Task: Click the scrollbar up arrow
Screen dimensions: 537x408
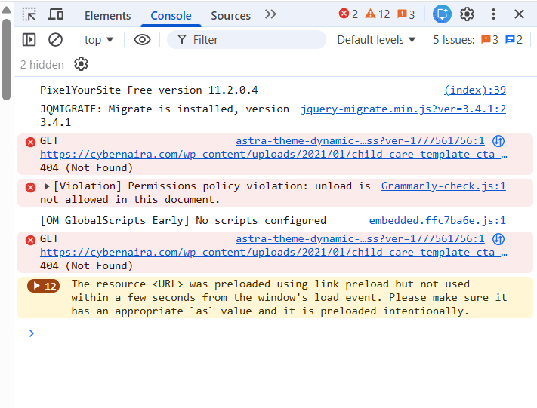Action: point(6,10)
